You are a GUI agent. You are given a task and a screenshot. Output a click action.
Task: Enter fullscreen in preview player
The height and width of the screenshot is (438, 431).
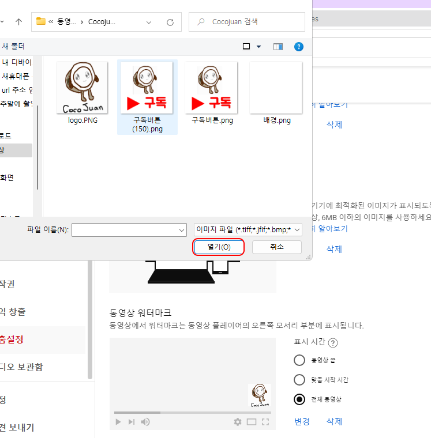click(265, 422)
